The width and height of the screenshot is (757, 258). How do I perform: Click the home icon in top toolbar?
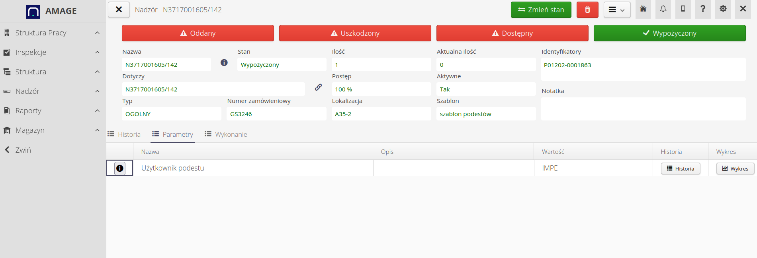643,9
